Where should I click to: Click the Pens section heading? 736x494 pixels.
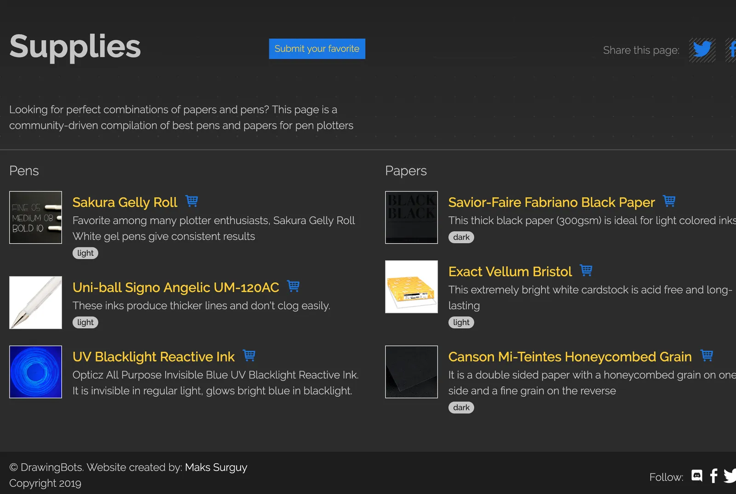(24, 171)
